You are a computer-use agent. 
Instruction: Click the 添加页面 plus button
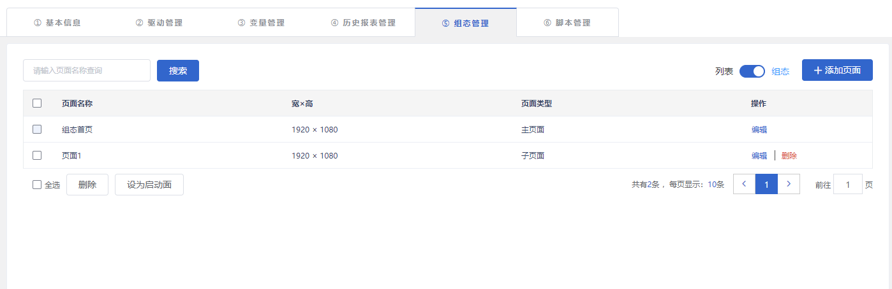coord(837,70)
